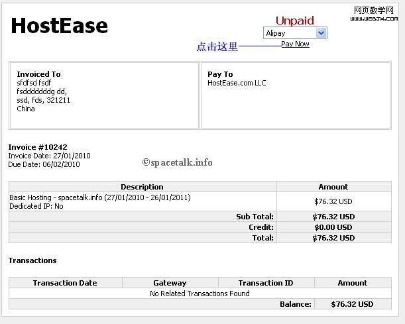
Task: Click the Transaction Date column header
Action: point(65,283)
